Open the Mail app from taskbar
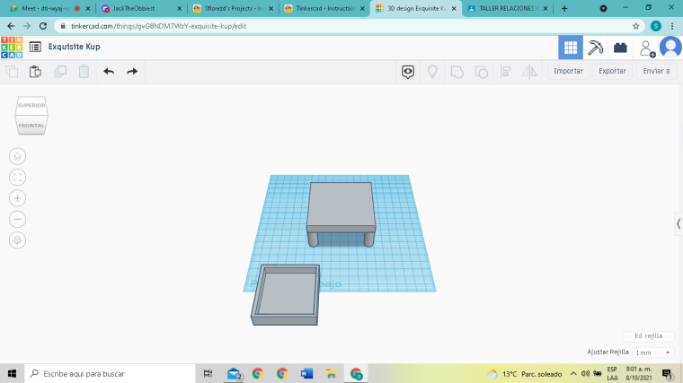Viewport: 683px width, 383px height. tap(234, 373)
